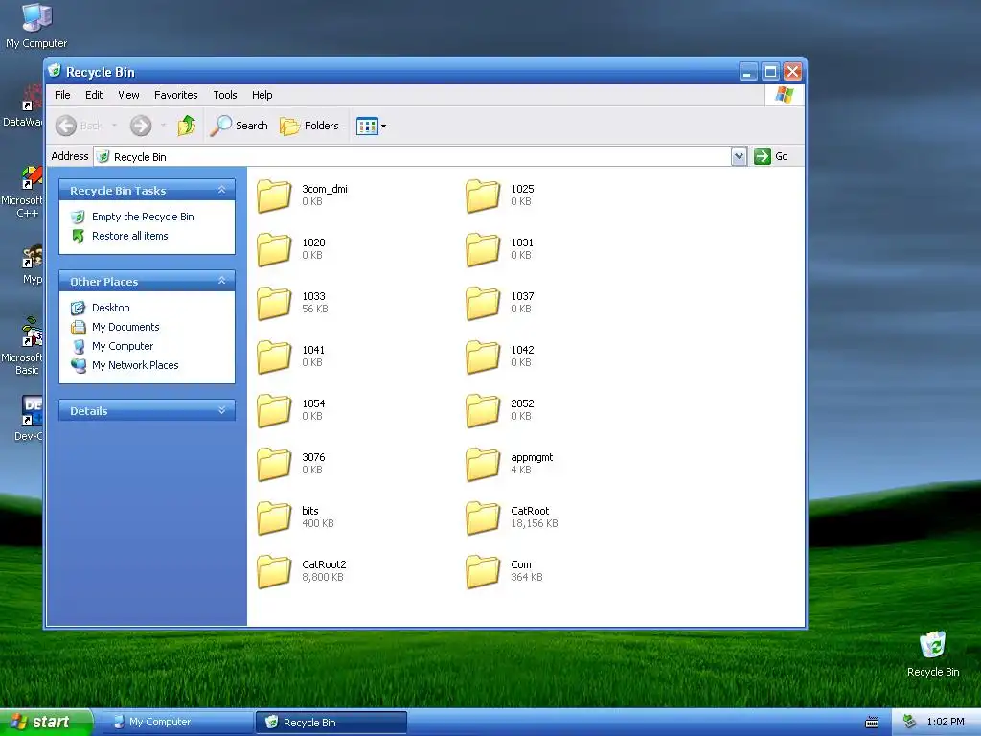This screenshot has height=736, width=981.
Task: Minimize the Recycle Bin window
Action: (x=748, y=71)
